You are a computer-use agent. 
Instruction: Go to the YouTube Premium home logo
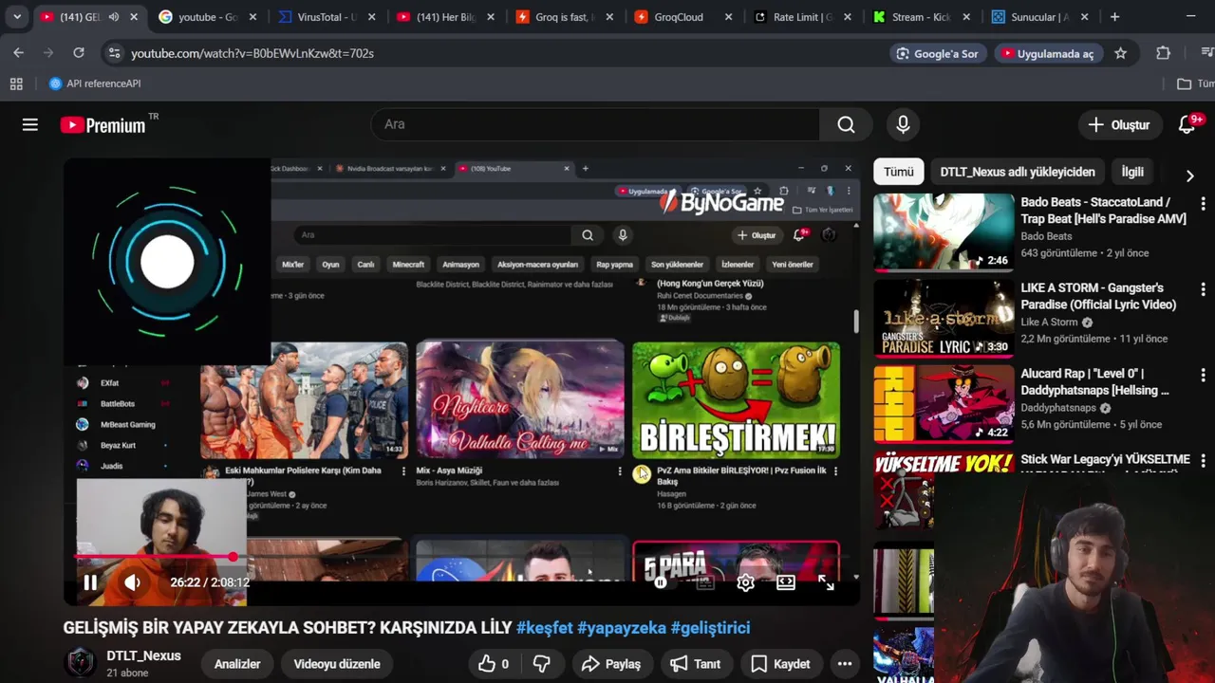click(x=103, y=125)
